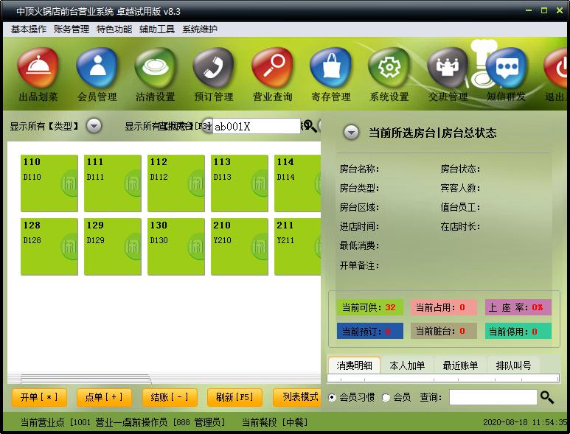Switch to the 最近账单 tab
The width and height of the screenshot is (570, 434).
click(x=460, y=365)
